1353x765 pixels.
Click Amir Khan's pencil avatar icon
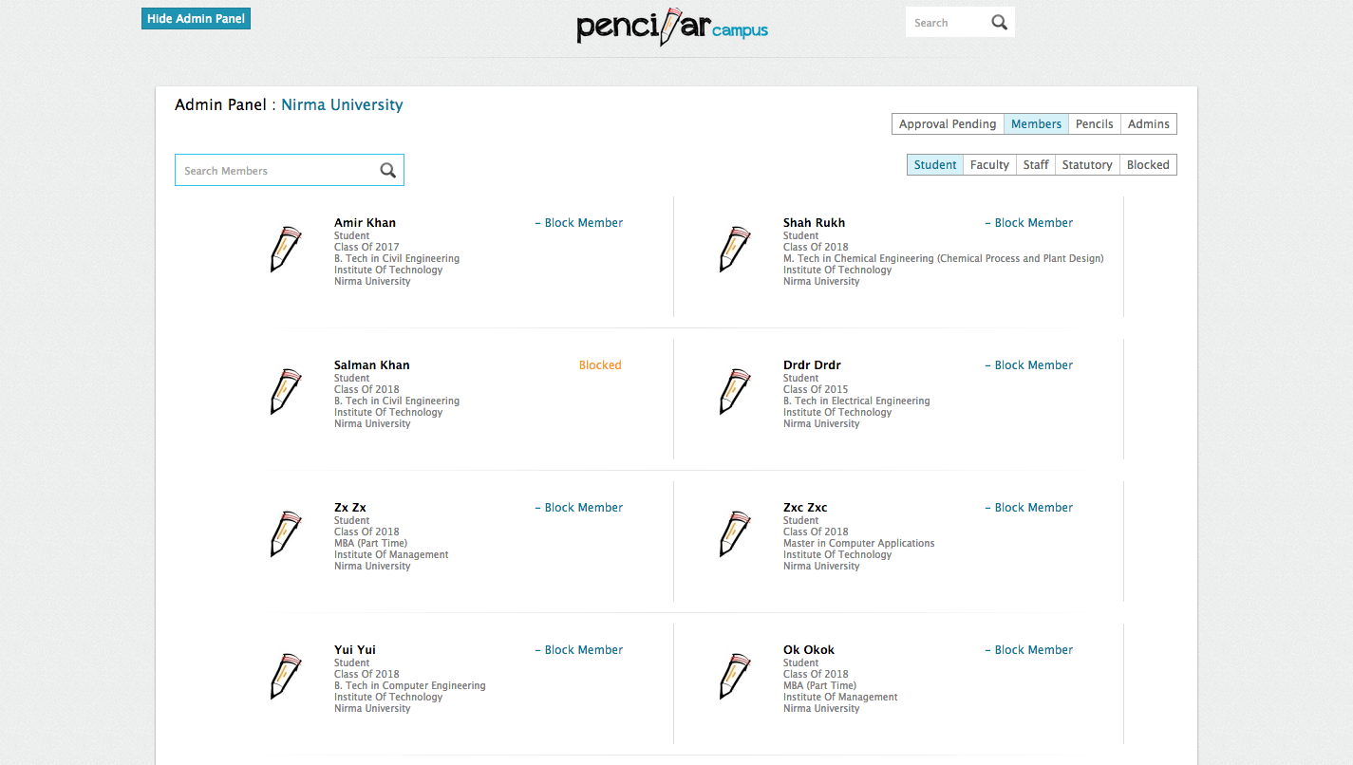click(285, 250)
